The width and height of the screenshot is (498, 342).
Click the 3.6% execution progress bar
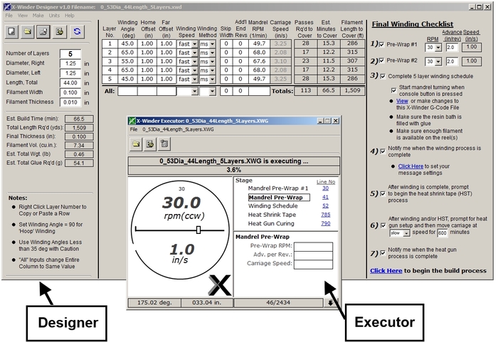pos(234,170)
